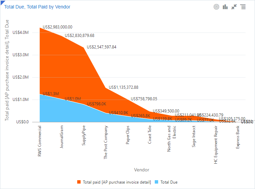Click the Vendor axis title
The width and height of the screenshot is (255, 189).
click(x=142, y=170)
